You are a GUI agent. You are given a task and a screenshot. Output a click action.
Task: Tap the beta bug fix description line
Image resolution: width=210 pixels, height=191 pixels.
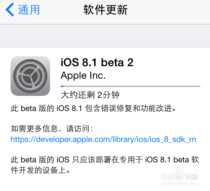click(93, 108)
